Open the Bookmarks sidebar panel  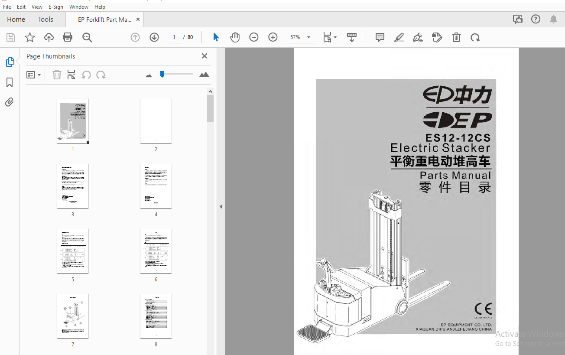(x=10, y=82)
